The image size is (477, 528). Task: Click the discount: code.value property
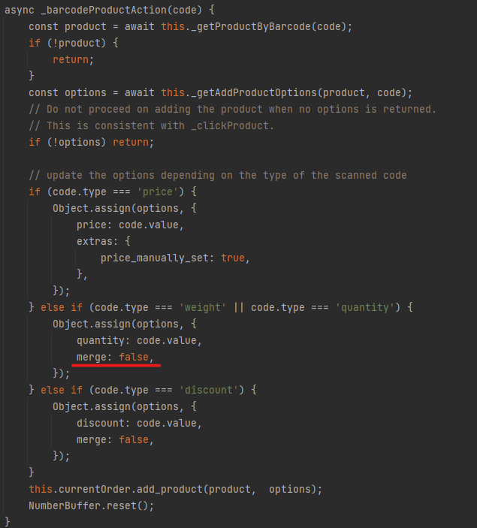click(x=139, y=423)
